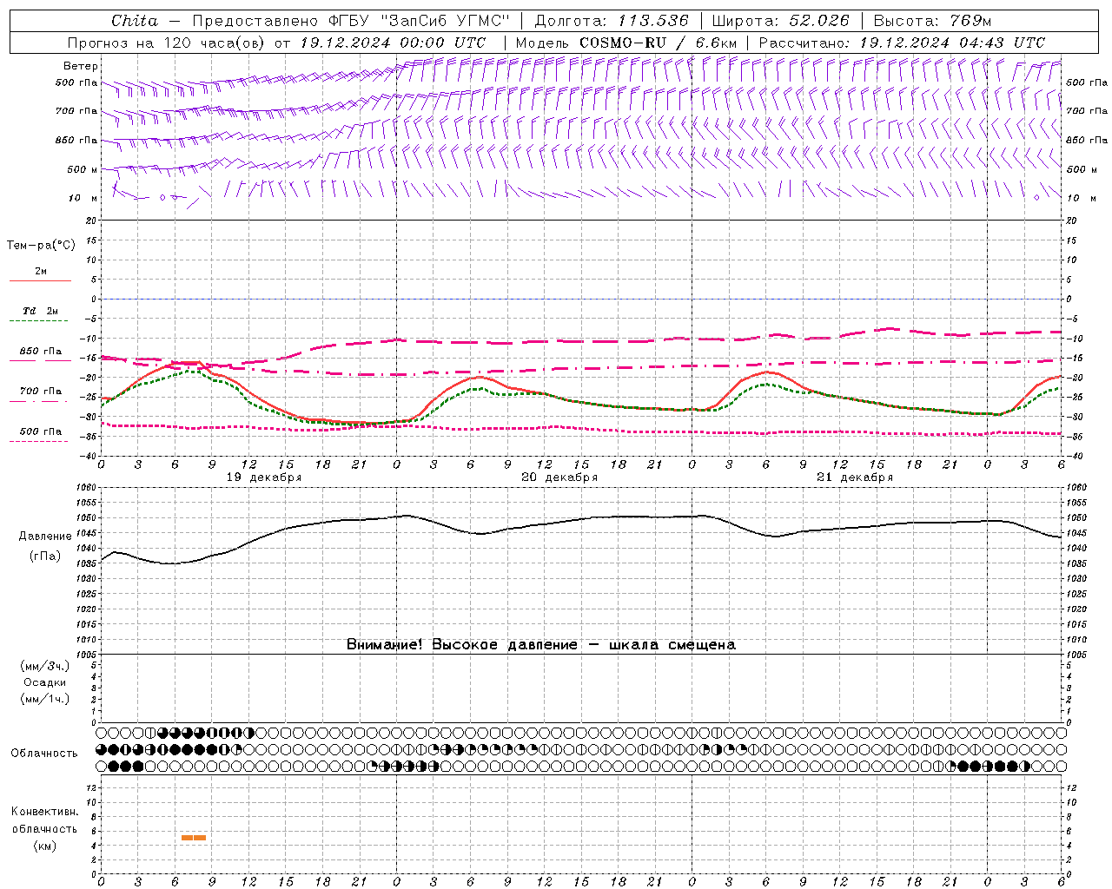Click model name 'COSMO-RU / 6.6км'
This screenshot has width=1112, height=889.
[x=658, y=43]
